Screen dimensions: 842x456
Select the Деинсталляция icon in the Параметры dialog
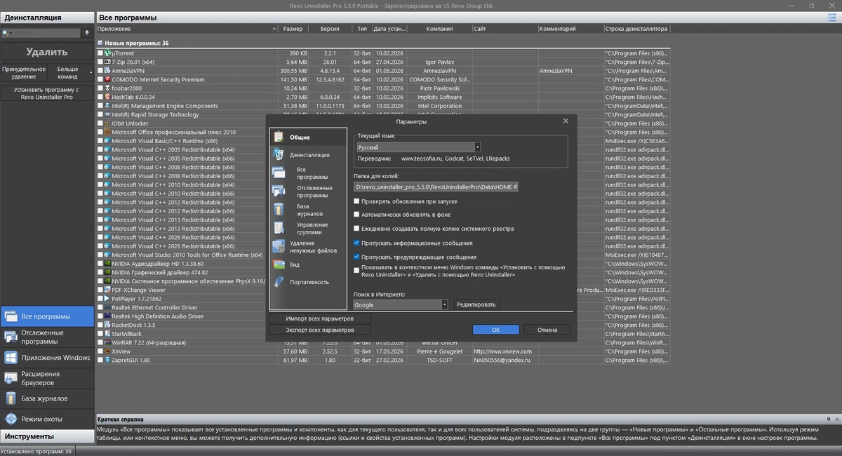[x=279, y=155]
